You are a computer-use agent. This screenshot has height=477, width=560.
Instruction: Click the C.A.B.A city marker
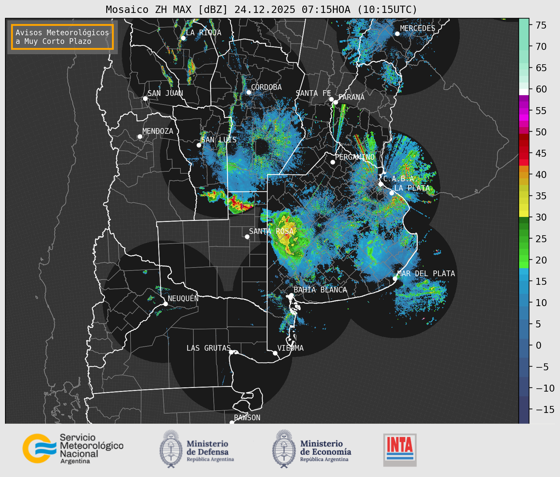tap(381, 184)
